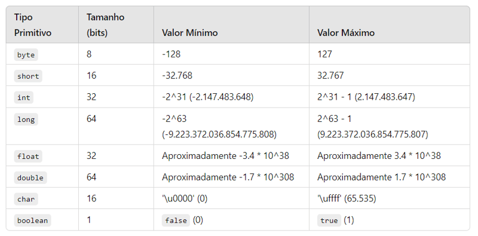Click the float code label
This screenshot has height=236, width=478.
click(x=28, y=157)
